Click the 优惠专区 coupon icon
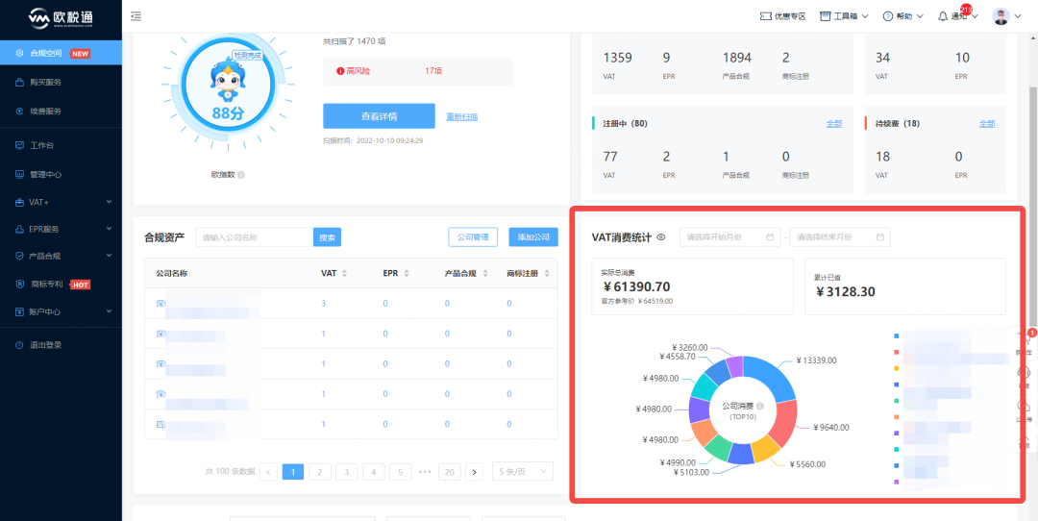This screenshot has width=1038, height=521. (x=765, y=16)
